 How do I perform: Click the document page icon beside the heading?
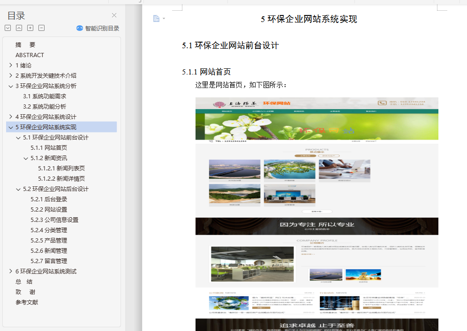[x=156, y=18]
